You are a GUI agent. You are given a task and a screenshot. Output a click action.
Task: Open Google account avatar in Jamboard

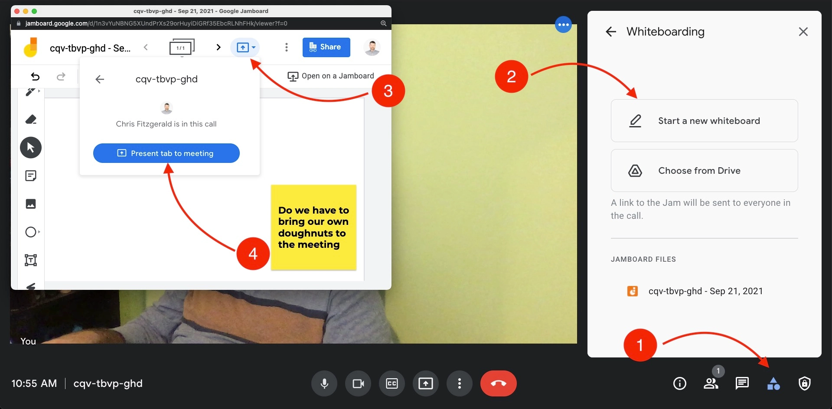click(372, 47)
